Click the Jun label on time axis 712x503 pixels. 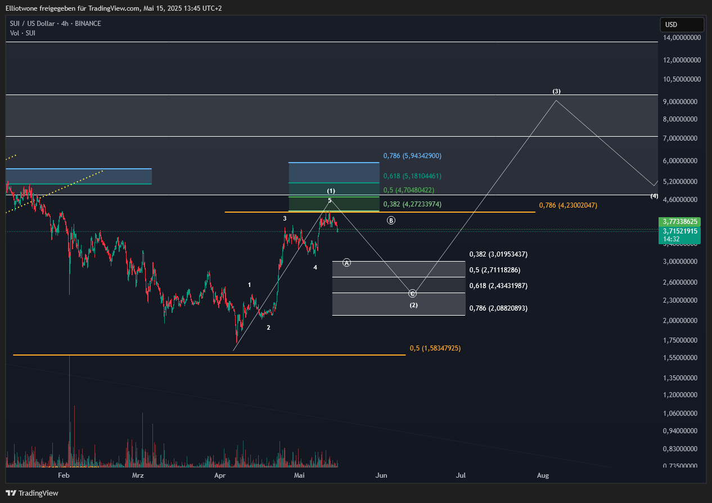(x=382, y=475)
